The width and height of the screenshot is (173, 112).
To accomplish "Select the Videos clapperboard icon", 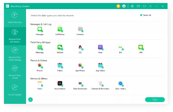I will click(60, 65).
